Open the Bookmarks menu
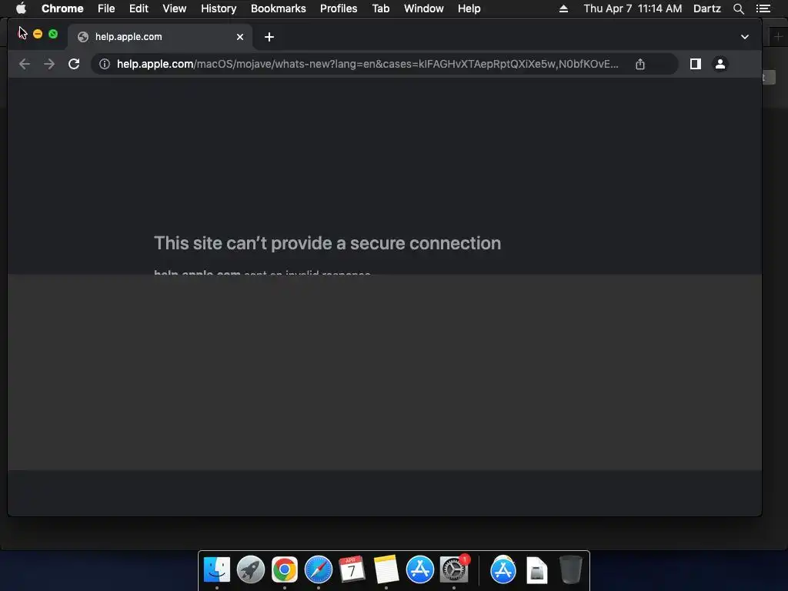This screenshot has width=788, height=591. coord(279,8)
